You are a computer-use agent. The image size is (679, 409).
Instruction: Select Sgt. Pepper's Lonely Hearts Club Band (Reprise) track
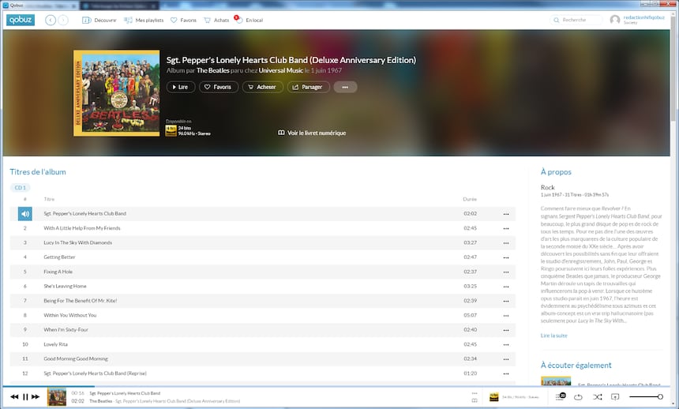coord(262,373)
